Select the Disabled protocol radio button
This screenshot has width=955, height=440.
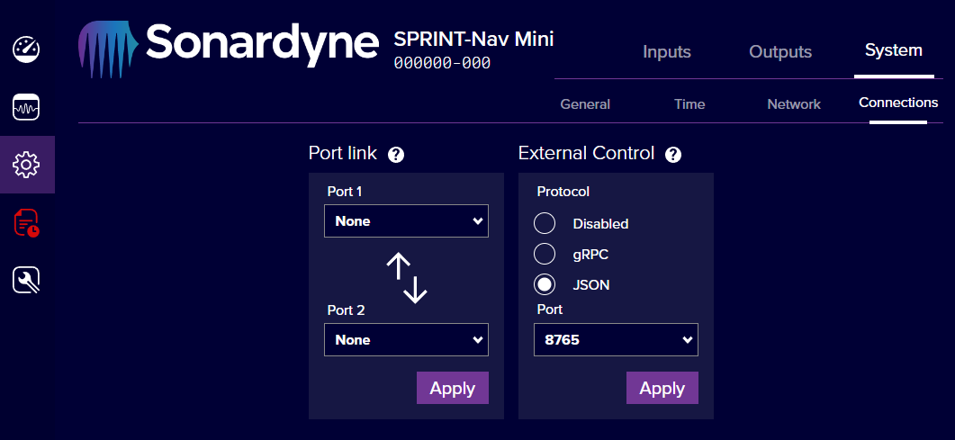click(545, 223)
